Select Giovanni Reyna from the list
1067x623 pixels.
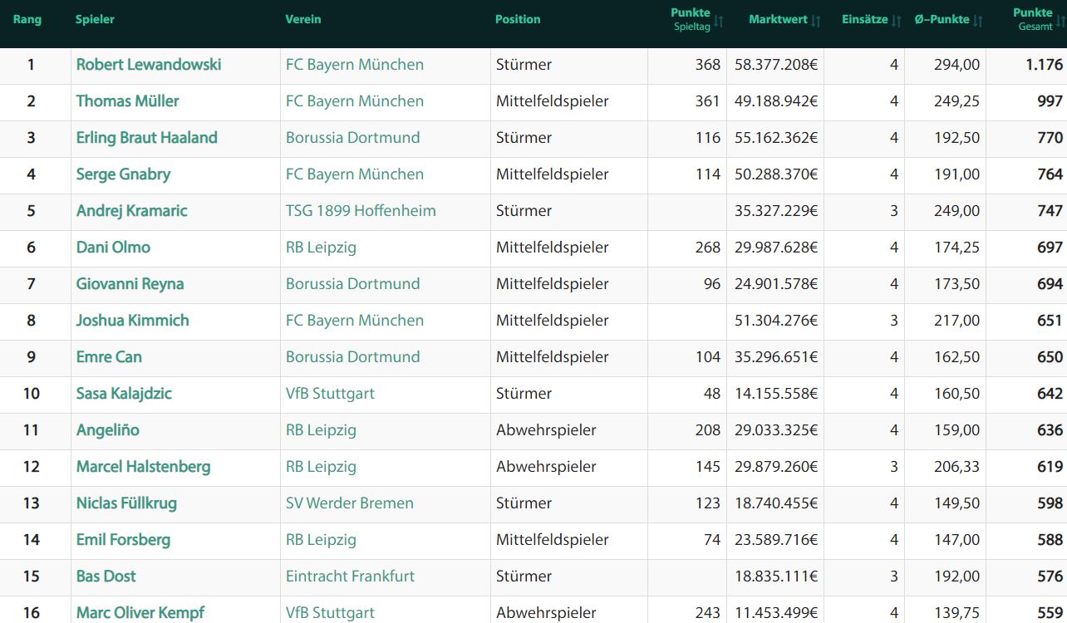coord(130,284)
